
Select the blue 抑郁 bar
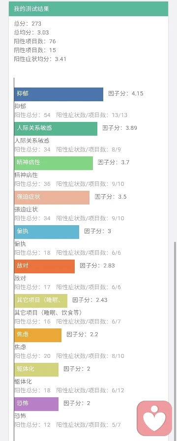tap(59, 94)
